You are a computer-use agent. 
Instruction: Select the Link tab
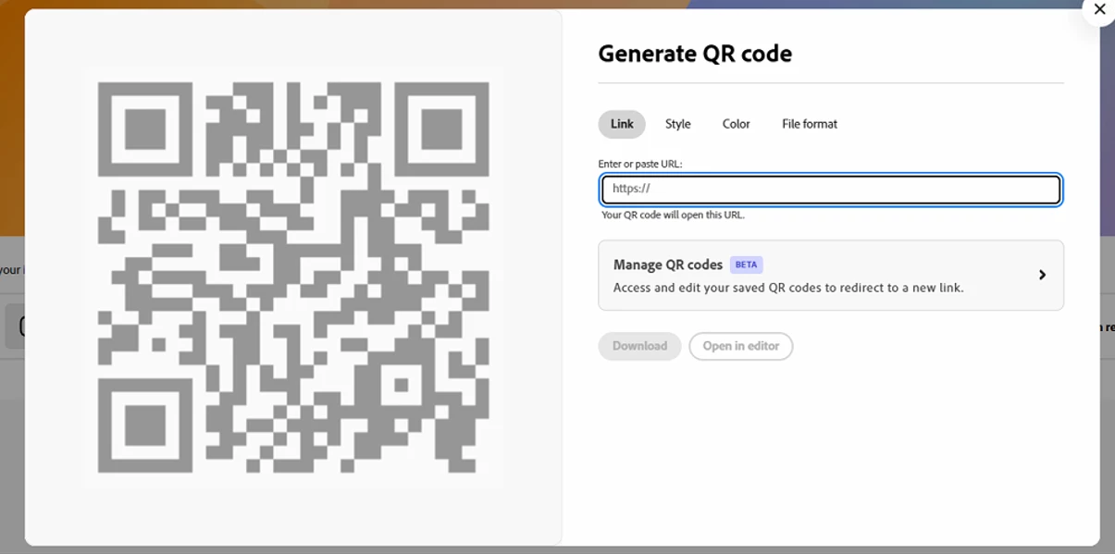622,124
